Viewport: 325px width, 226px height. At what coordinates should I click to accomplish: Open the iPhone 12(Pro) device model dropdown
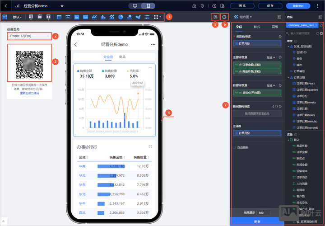[x=29, y=36]
